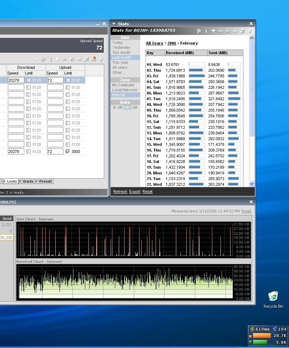The image size is (289, 348).
Task: Click filter funnel icon in left window toolbar
Action: pyautogui.click(x=58, y=60)
